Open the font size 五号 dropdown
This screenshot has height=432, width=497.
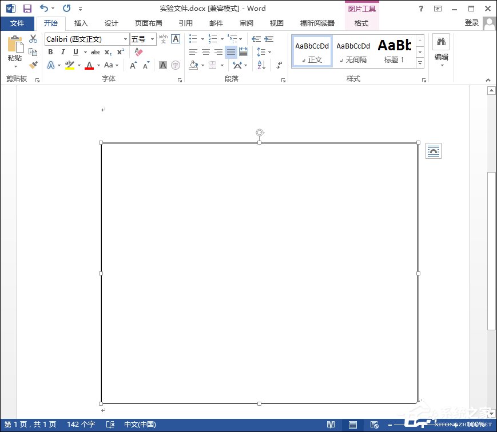(x=152, y=39)
